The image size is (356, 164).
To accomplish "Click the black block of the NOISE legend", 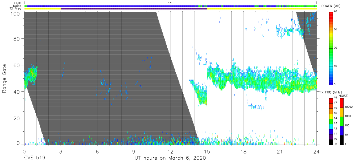I will click(342, 140).
